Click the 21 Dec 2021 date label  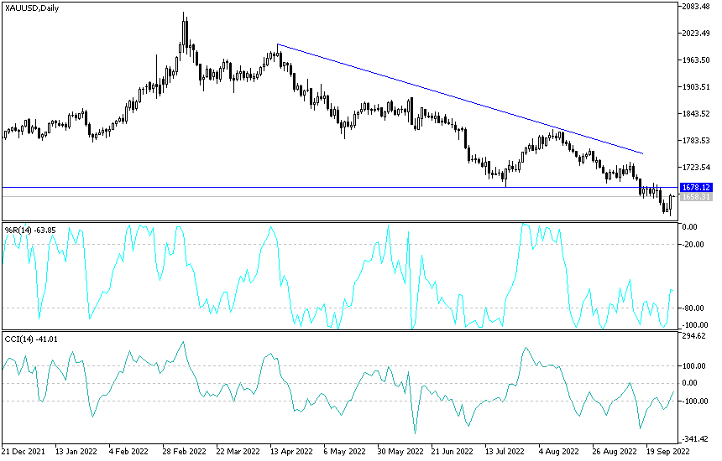(23, 451)
